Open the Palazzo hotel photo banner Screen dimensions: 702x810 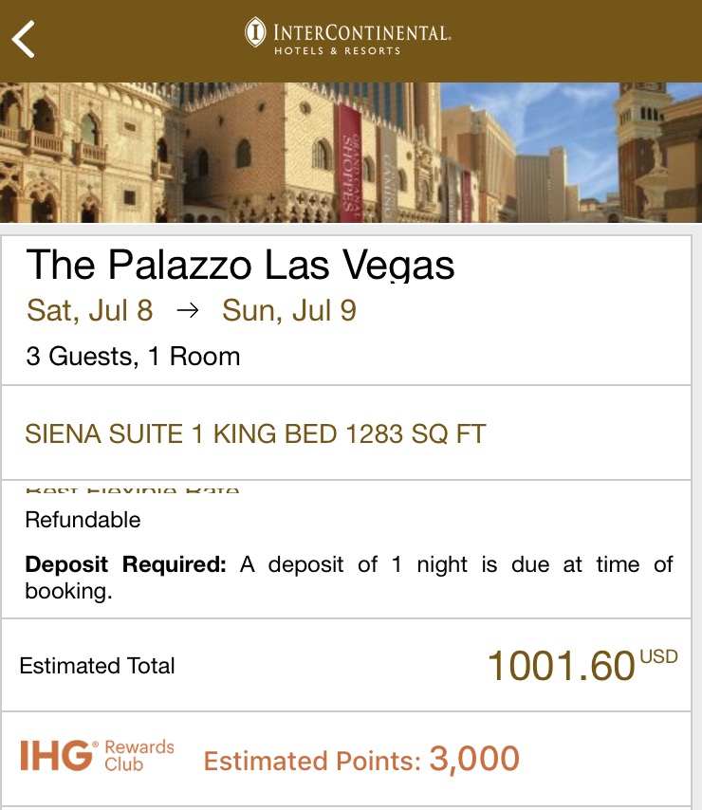point(351,152)
